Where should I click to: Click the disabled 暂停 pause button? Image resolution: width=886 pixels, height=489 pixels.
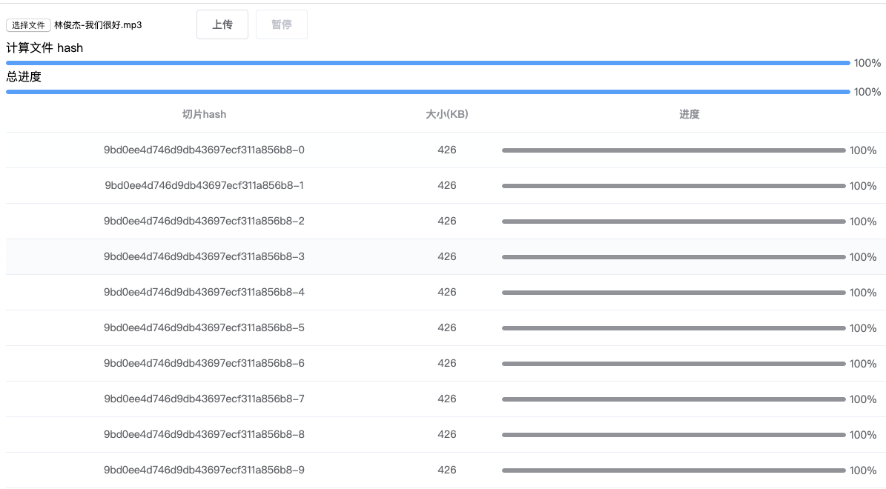tap(282, 24)
